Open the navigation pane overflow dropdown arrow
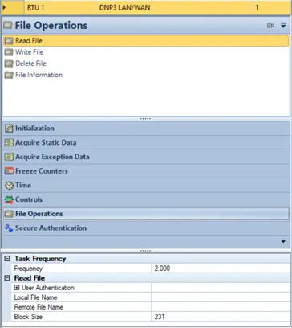This screenshot has height=328, width=292. [283, 242]
